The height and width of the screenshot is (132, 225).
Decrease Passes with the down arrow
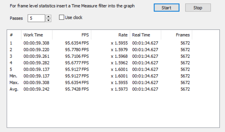point(48,20)
